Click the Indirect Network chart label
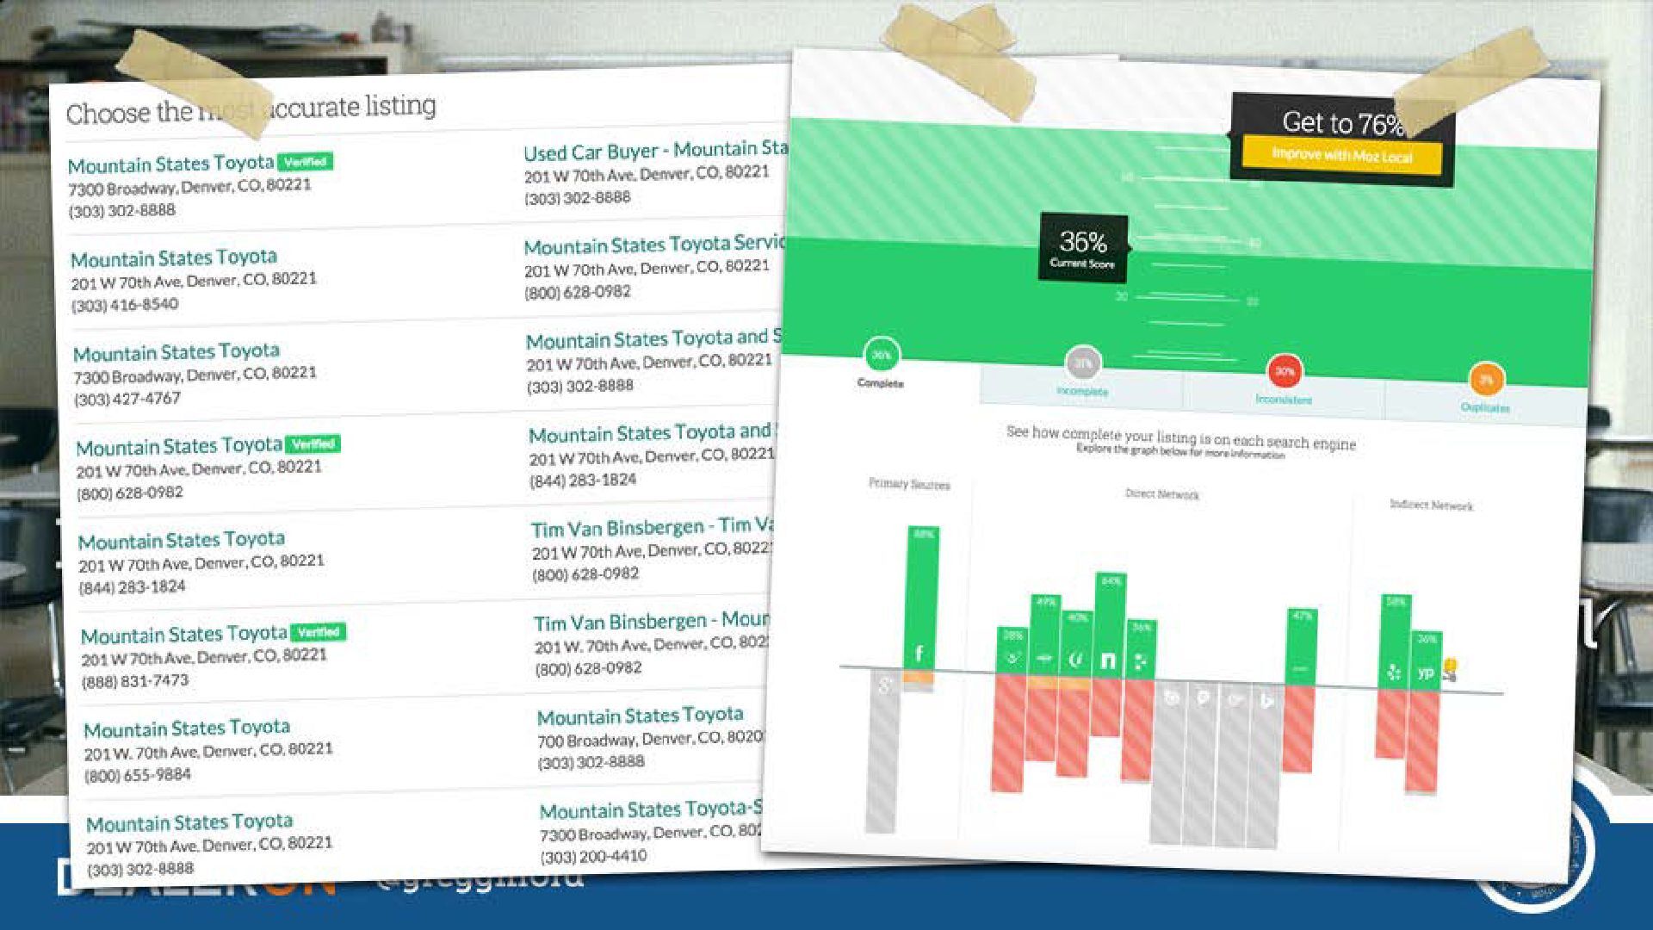The height and width of the screenshot is (930, 1653). [x=1431, y=505]
